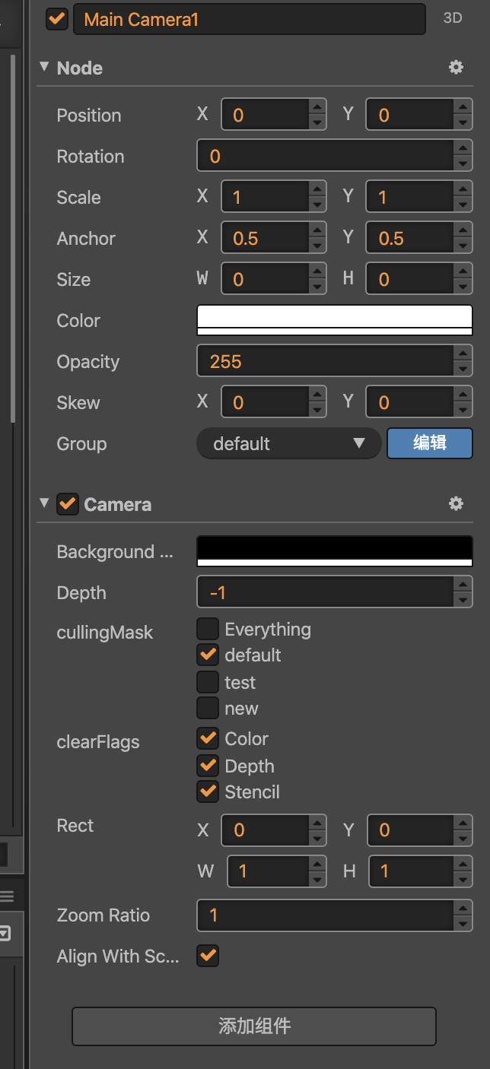Click the 编辑 group edit button

(x=429, y=443)
